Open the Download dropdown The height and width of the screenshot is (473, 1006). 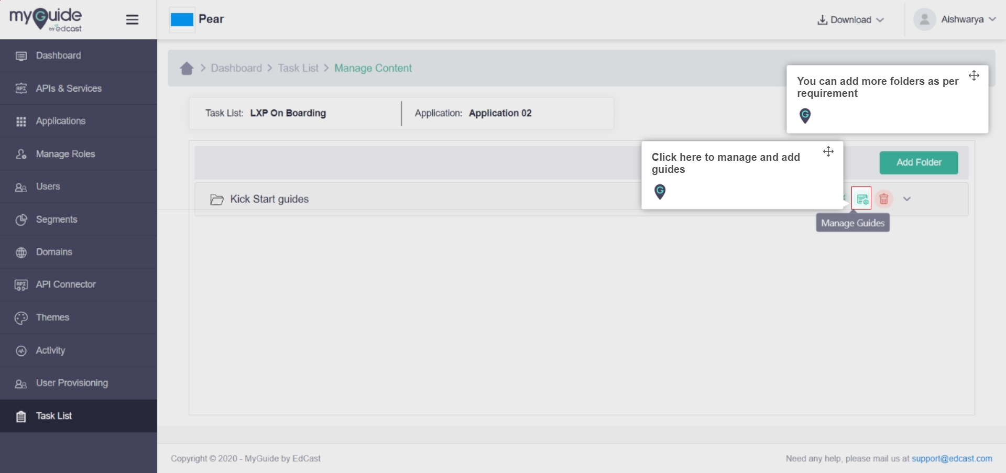pyautogui.click(x=850, y=20)
